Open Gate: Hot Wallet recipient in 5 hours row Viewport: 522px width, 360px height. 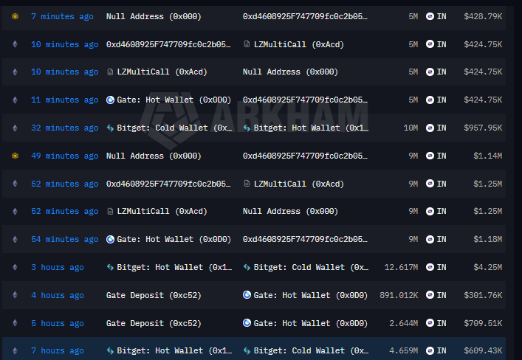[x=311, y=323]
